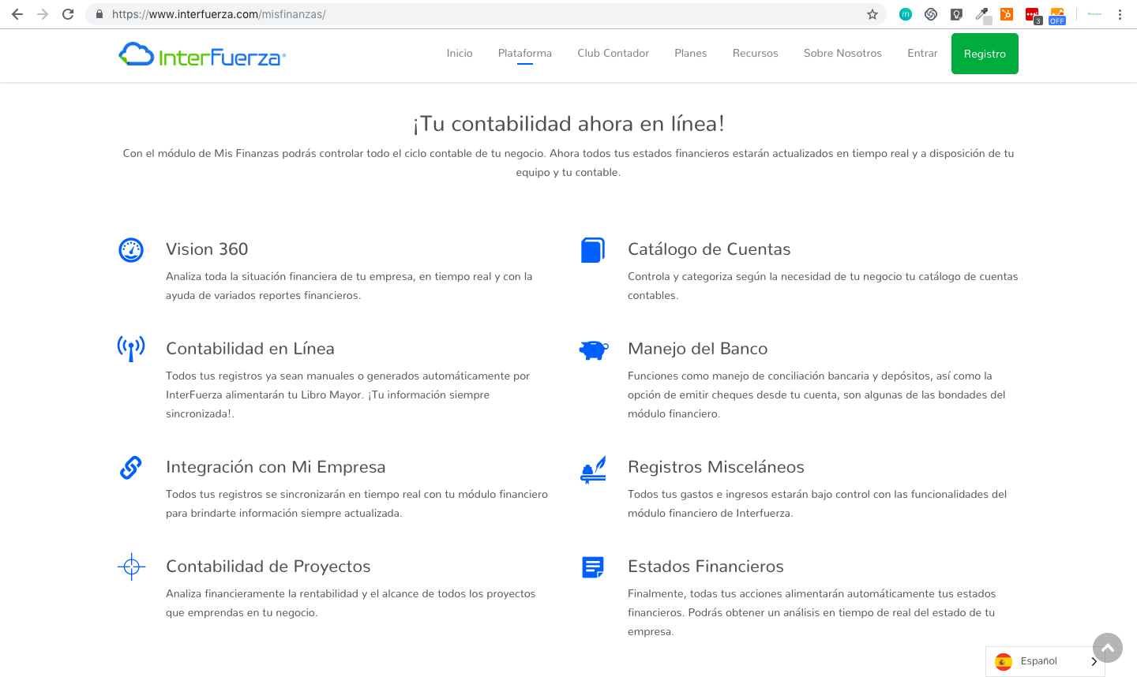Click the Estados Financieros document icon
The image size is (1137, 677).
click(x=593, y=567)
